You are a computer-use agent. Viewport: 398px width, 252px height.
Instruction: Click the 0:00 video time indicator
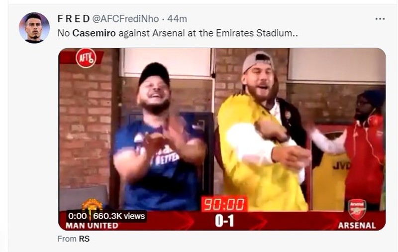78,216
